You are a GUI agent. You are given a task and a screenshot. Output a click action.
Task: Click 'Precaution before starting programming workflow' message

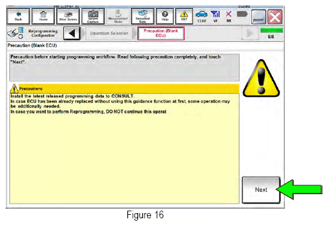(116, 59)
